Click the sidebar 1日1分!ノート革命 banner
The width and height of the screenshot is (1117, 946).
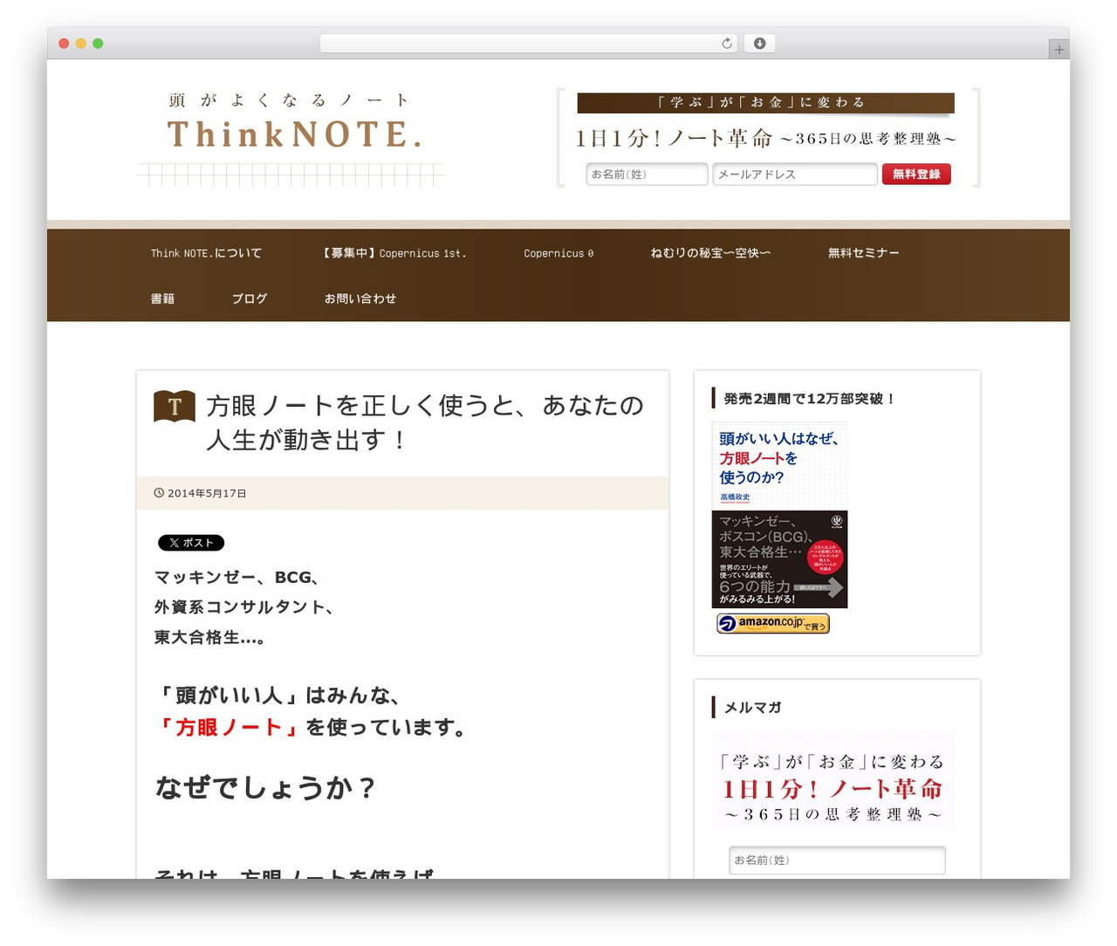pos(833,781)
